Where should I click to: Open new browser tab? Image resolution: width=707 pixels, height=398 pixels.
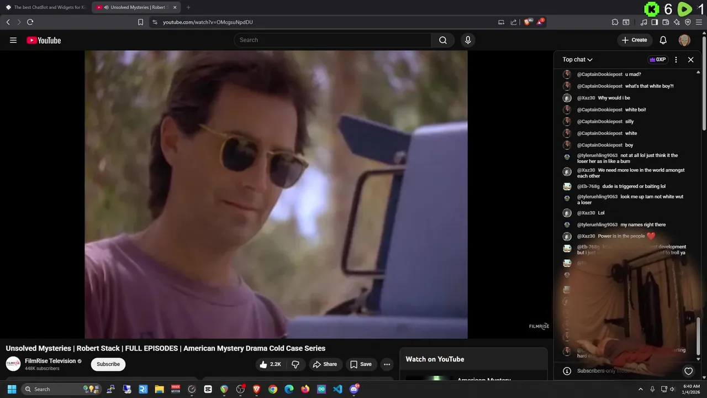tap(188, 7)
